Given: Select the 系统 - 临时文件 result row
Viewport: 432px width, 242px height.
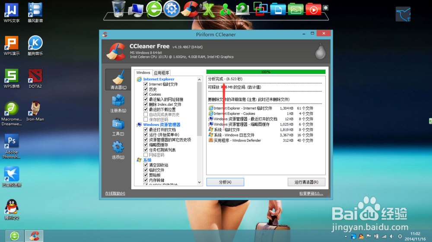Looking at the screenshot, I should click(260, 130).
